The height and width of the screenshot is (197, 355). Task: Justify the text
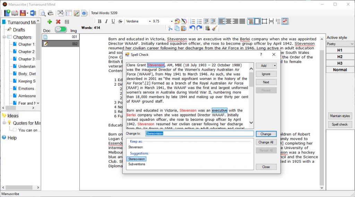242,21
